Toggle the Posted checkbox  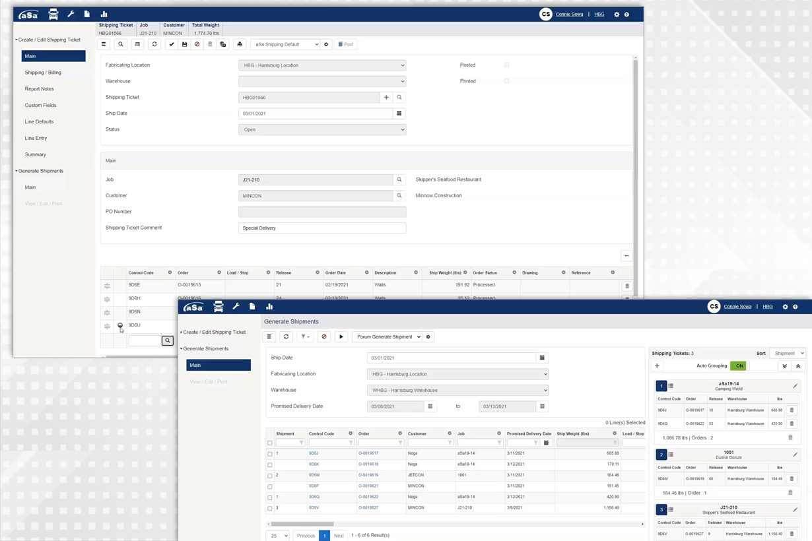[507, 65]
